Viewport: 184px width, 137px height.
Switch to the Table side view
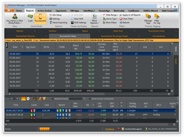pyautogui.click(x=176, y=49)
